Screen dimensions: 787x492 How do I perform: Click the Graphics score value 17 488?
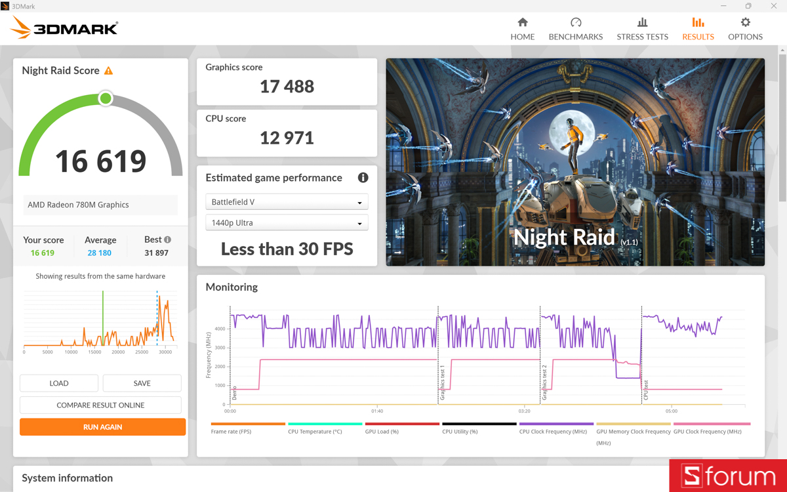click(x=287, y=87)
